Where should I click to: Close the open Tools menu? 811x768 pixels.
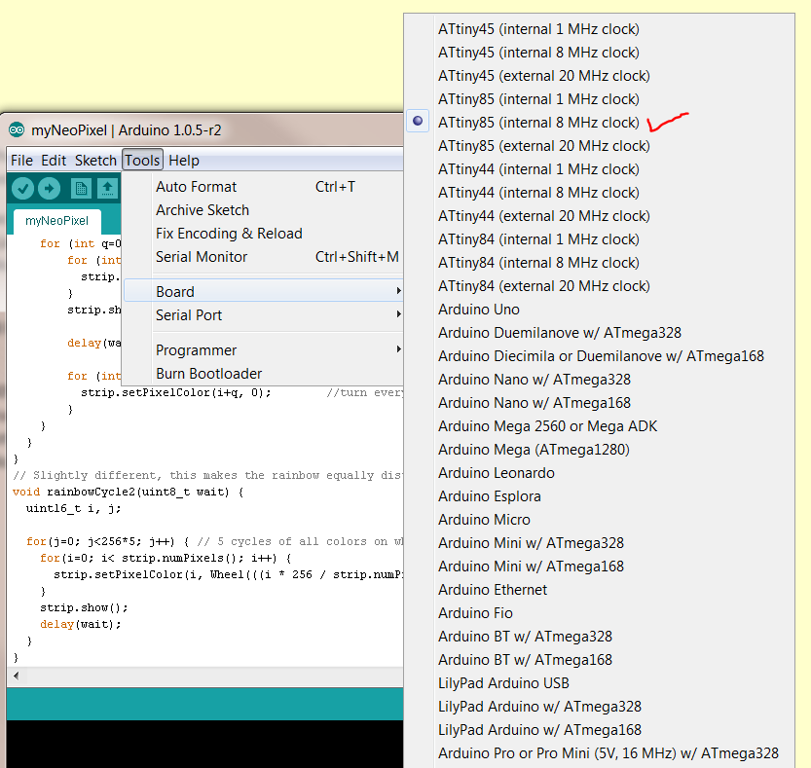[x=142, y=161]
